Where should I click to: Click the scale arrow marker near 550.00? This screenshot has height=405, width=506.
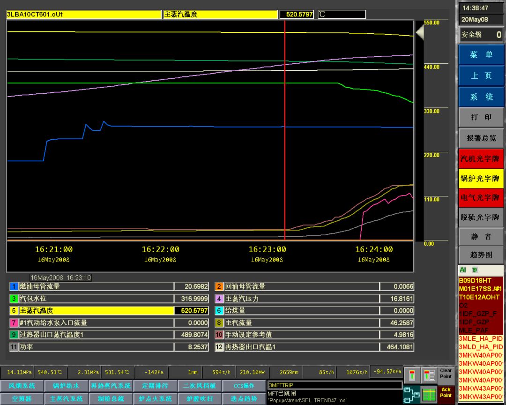point(419,32)
